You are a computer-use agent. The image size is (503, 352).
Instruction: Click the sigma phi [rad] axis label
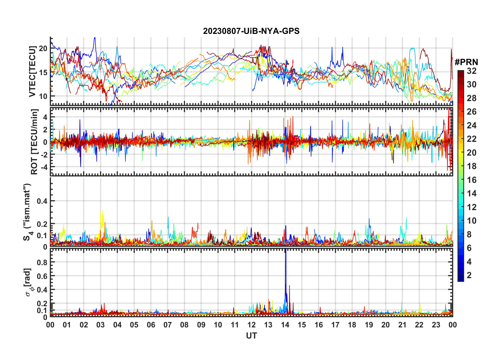click(28, 282)
